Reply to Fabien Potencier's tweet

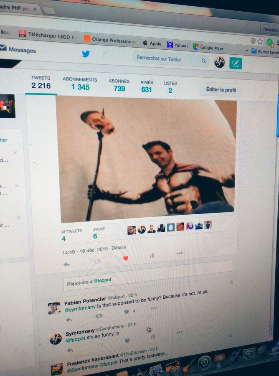click(x=69, y=320)
